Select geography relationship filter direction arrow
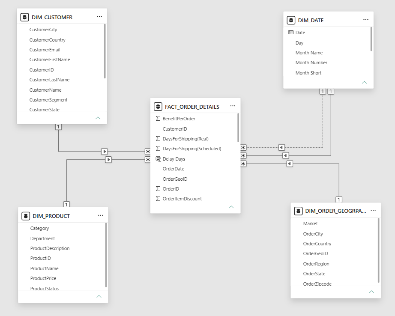The width and height of the screenshot is (395, 316). pyautogui.click(x=290, y=164)
